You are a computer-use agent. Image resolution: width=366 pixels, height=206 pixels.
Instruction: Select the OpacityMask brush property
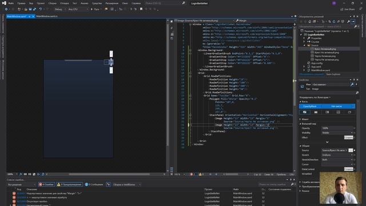pos(327,106)
